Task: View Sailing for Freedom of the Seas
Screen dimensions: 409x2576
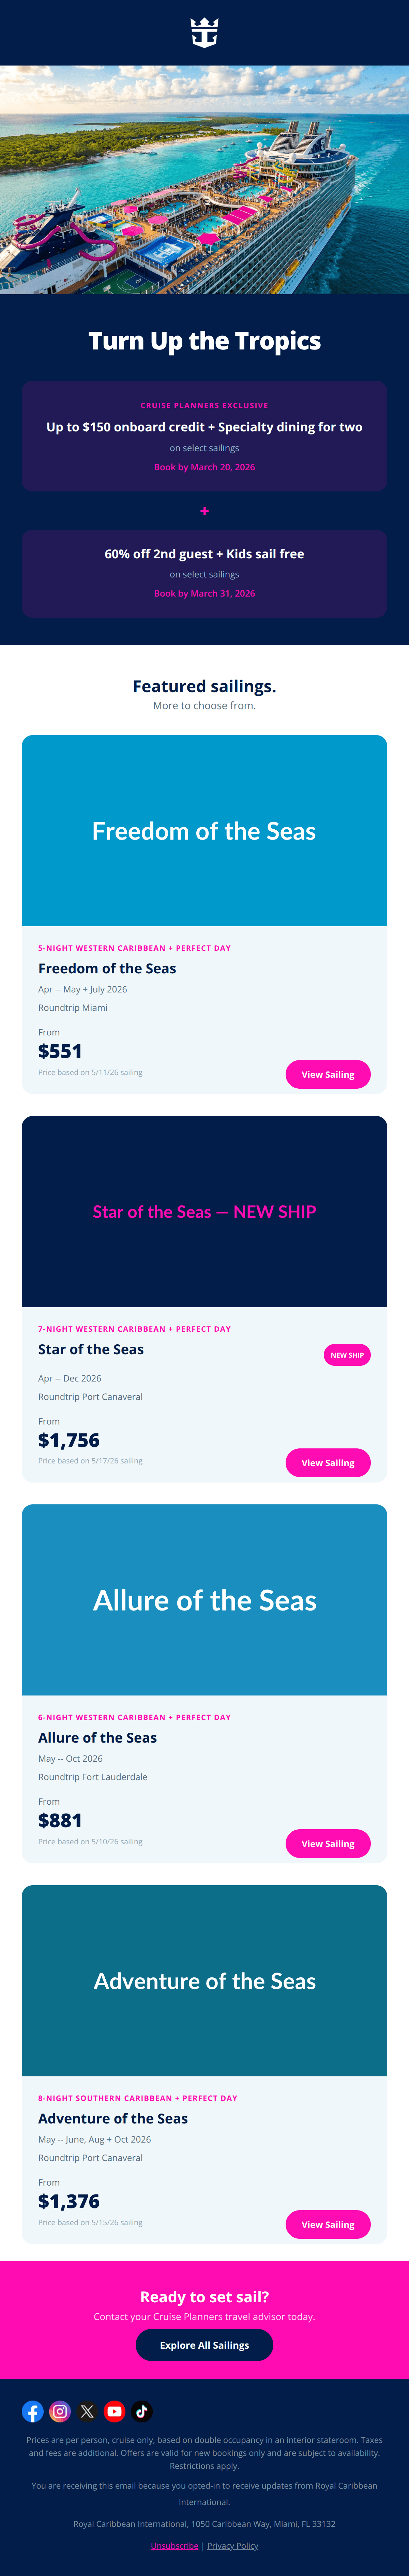Action: pyautogui.click(x=327, y=1074)
